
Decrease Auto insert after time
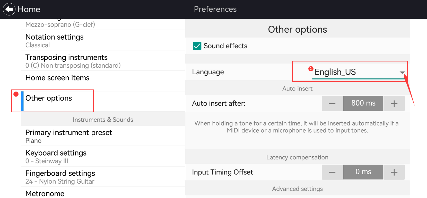(332, 103)
